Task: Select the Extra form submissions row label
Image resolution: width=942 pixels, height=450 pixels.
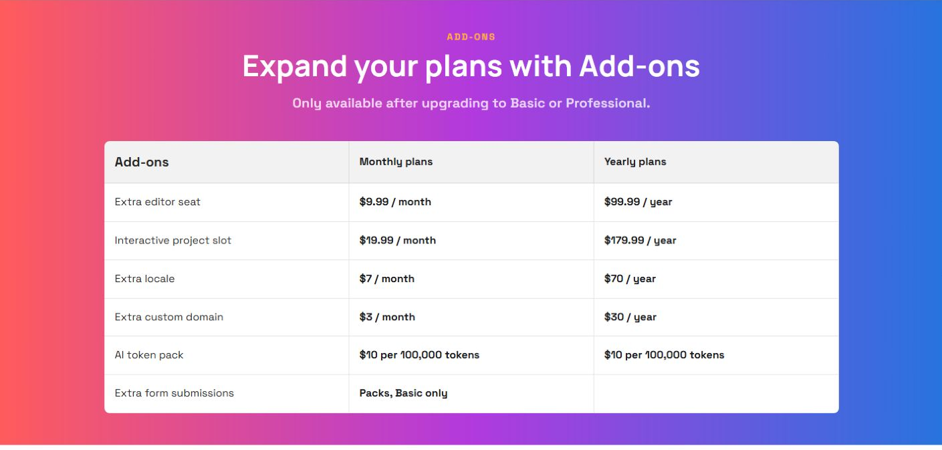Action: (174, 393)
